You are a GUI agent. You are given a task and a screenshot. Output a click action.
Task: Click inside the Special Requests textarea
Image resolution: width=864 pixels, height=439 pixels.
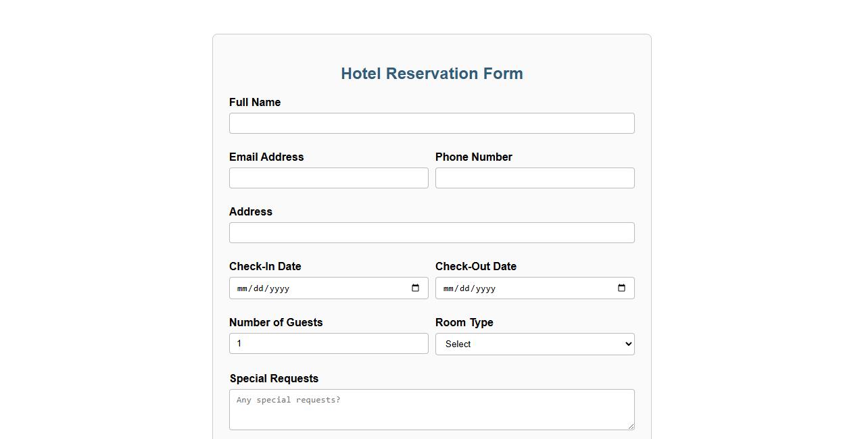click(x=431, y=409)
